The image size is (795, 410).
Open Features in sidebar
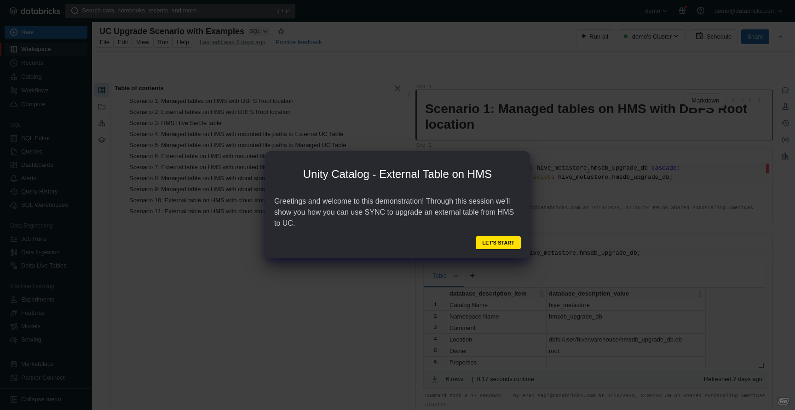coord(46,313)
